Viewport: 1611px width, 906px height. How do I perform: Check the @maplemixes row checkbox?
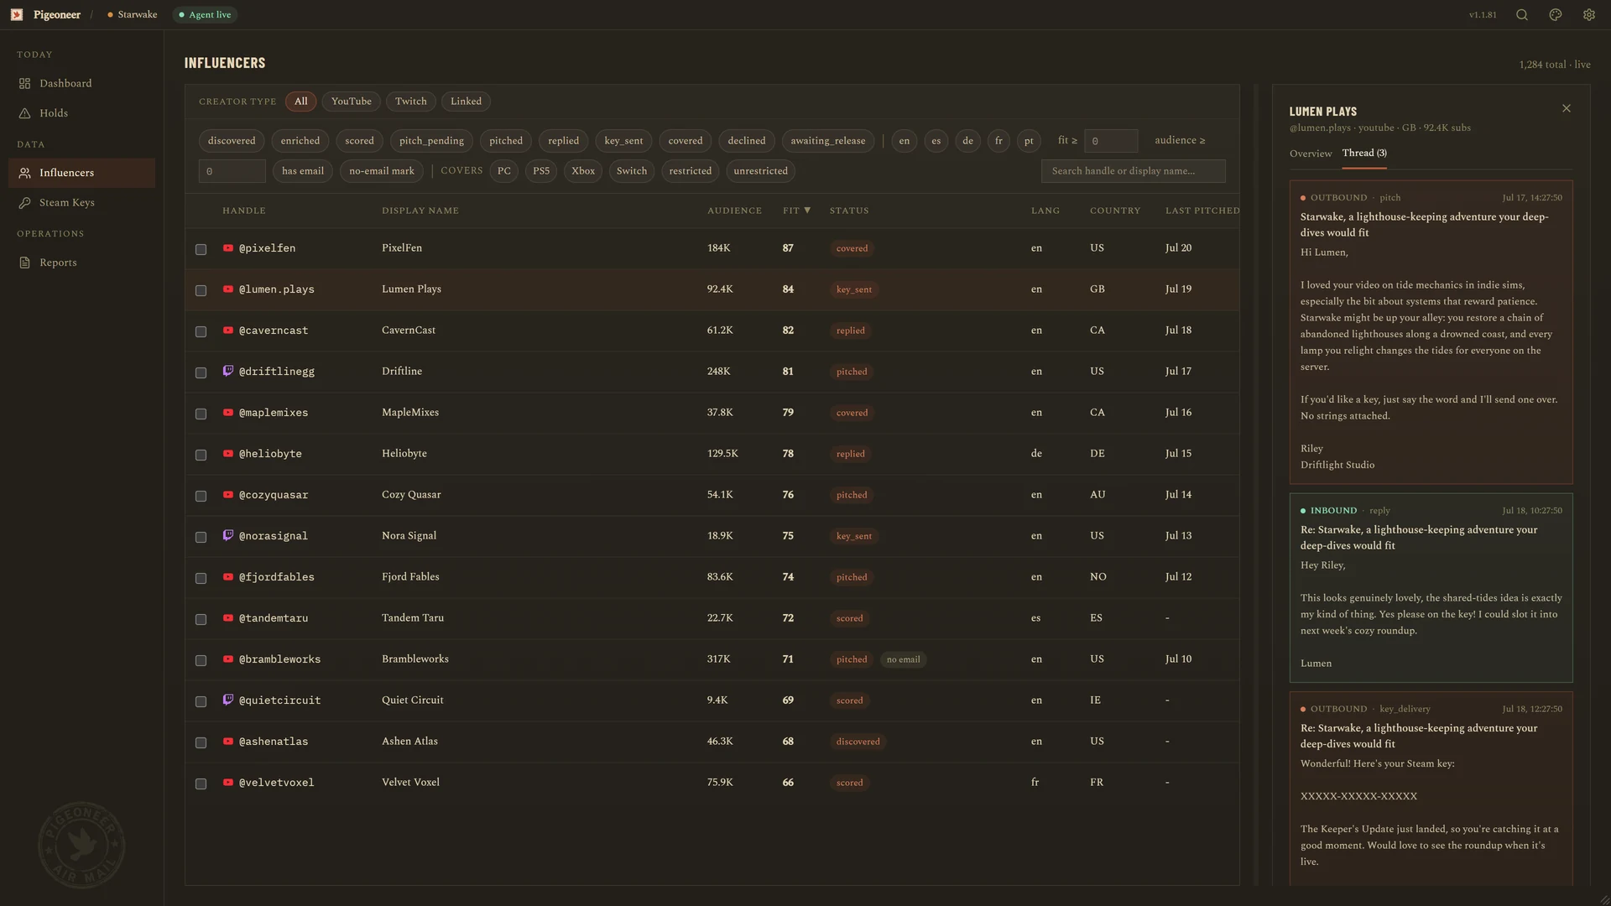(x=201, y=414)
